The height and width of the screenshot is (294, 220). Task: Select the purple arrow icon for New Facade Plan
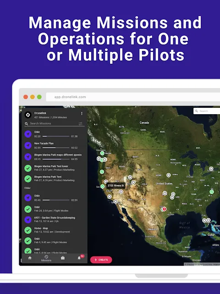[28, 145]
